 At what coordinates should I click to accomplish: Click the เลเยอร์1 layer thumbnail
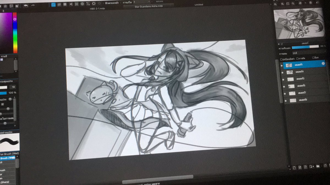pos(289,66)
